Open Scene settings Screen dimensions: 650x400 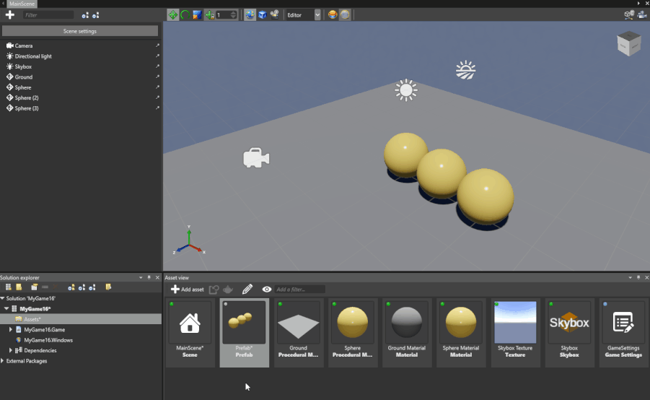tap(80, 31)
